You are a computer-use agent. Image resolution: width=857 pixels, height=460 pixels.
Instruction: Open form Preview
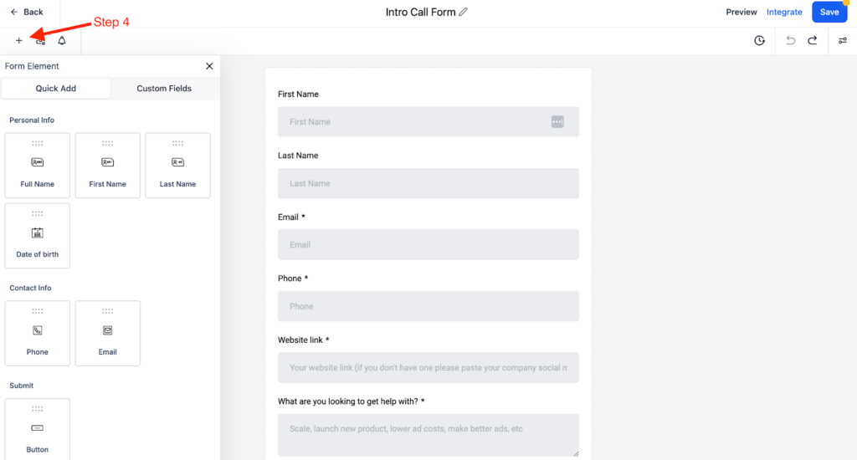click(742, 12)
